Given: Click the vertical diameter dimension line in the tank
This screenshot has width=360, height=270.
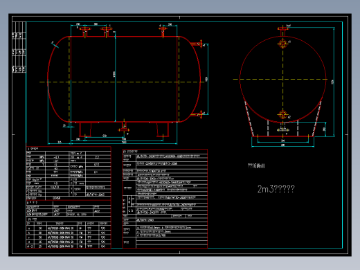Looking at the screenshot, I should click(x=115, y=79).
